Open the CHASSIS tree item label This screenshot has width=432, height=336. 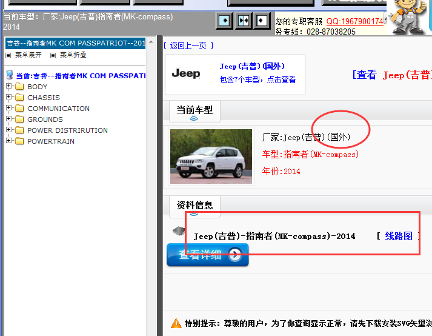click(44, 98)
